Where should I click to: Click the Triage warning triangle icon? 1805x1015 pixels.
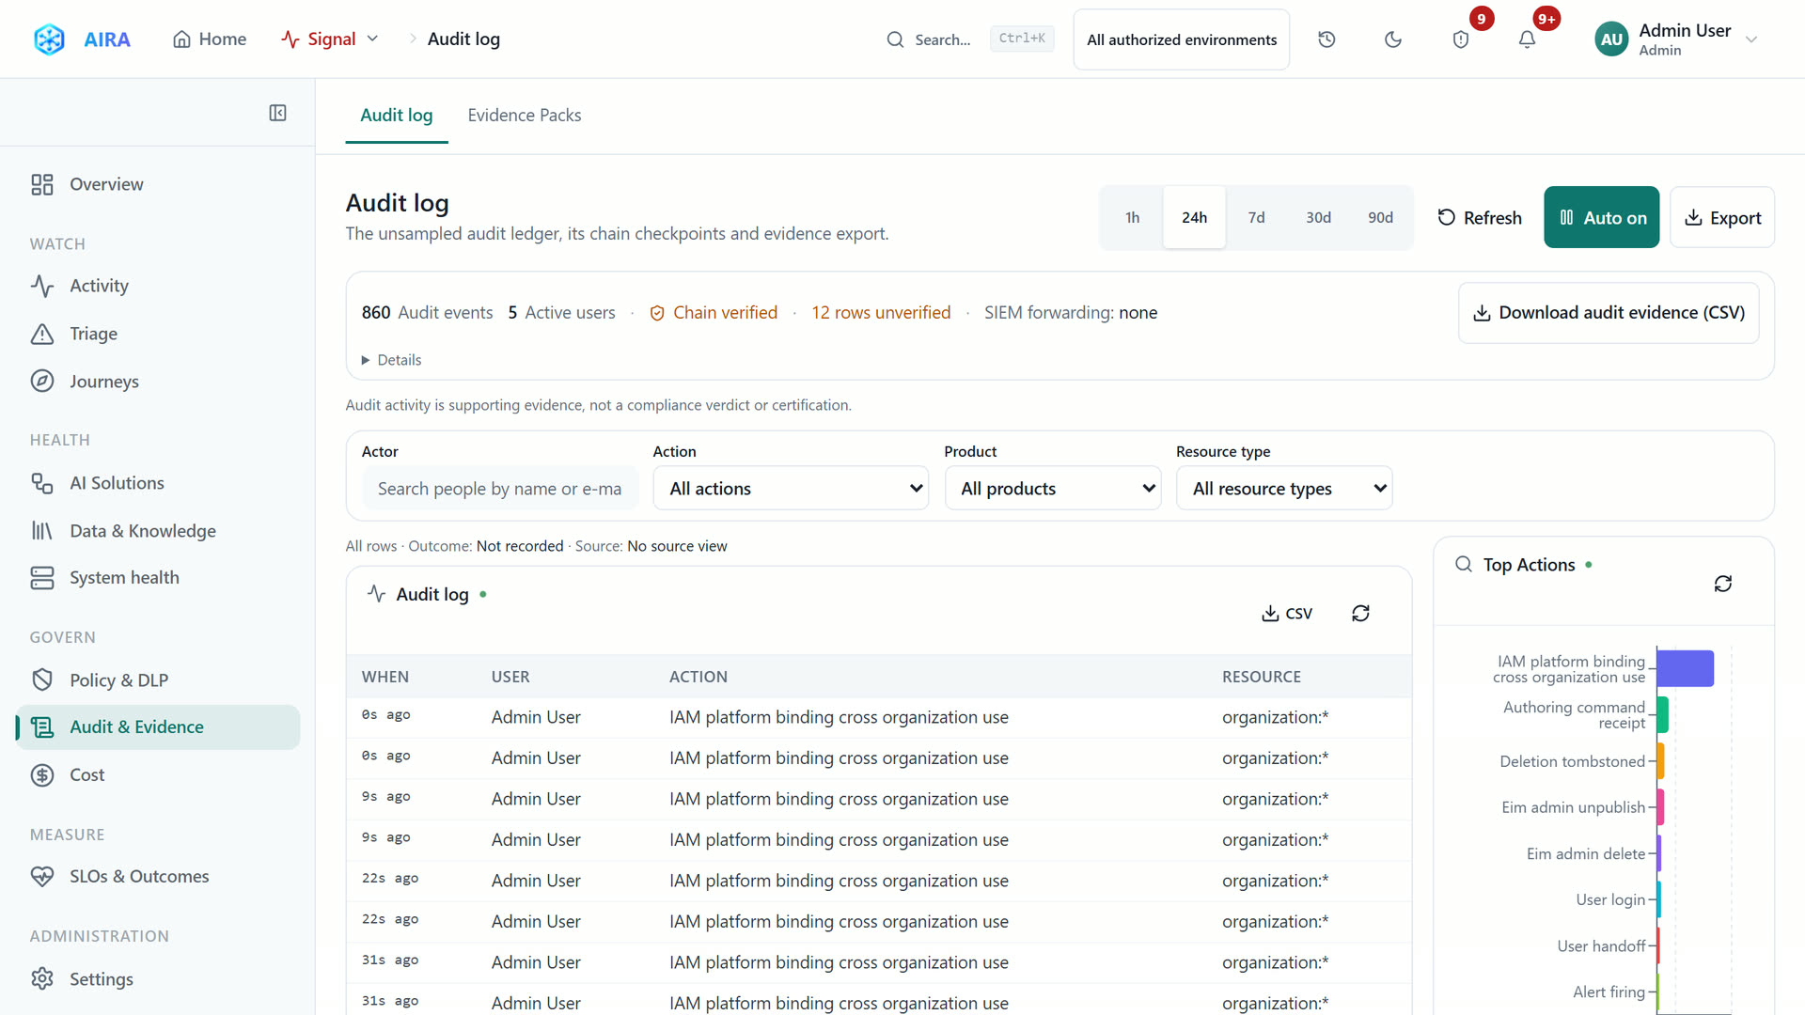(x=42, y=334)
